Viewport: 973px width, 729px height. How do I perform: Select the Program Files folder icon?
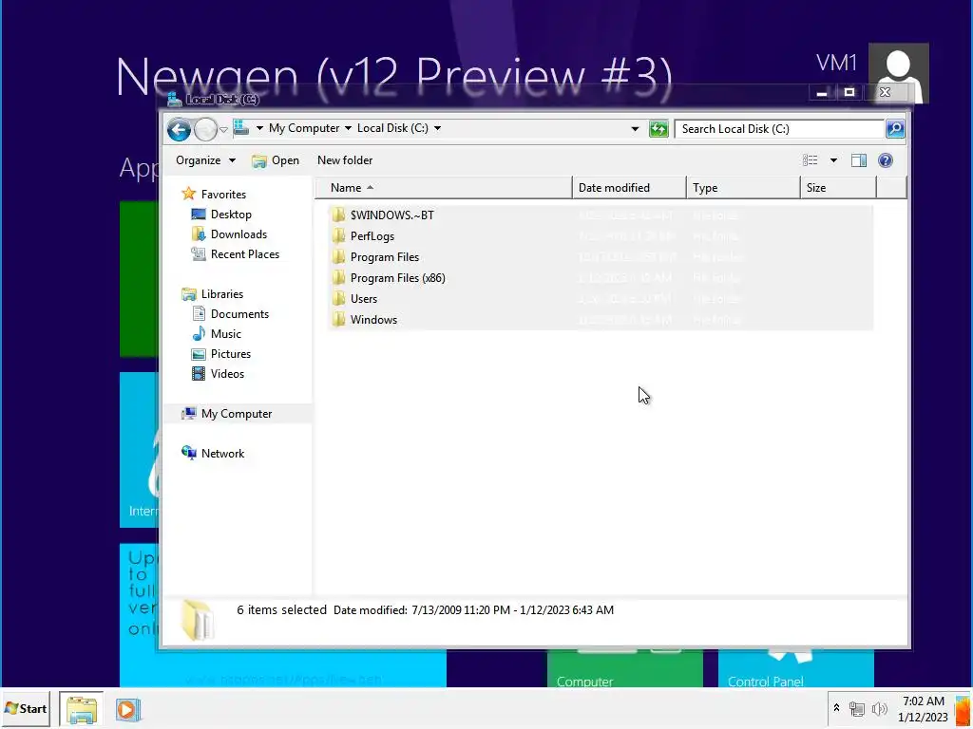pos(338,257)
